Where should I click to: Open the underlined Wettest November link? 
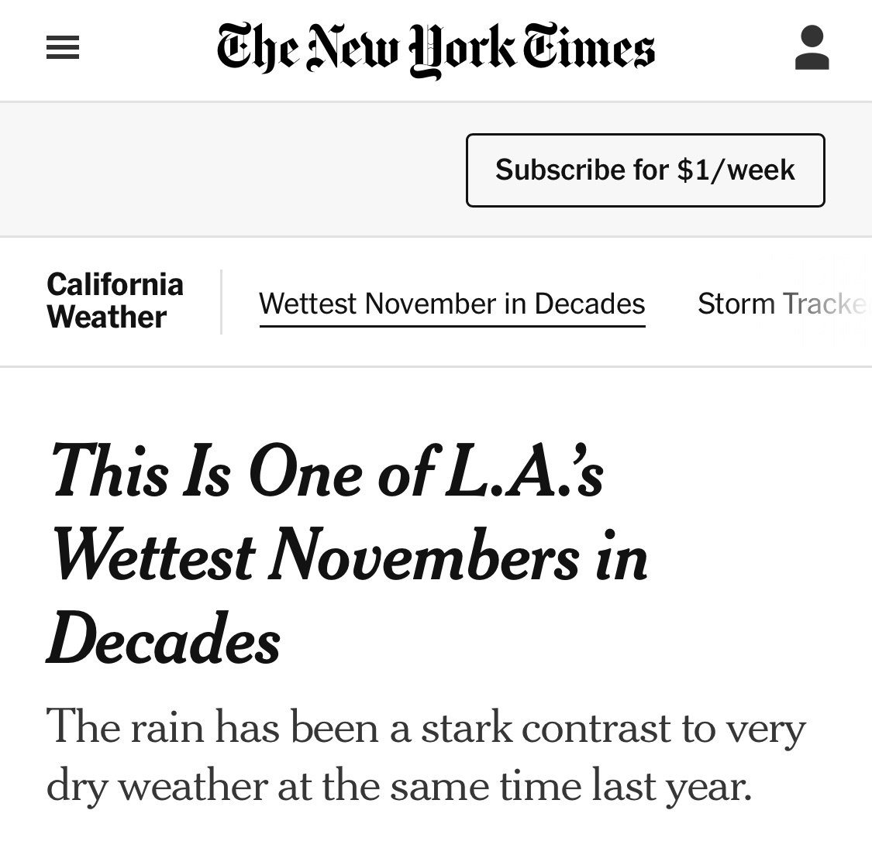point(452,304)
